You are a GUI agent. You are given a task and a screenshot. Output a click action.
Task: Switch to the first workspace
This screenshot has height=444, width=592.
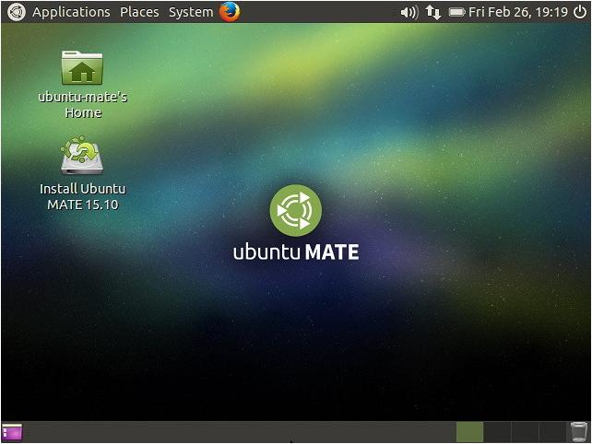pos(469,431)
